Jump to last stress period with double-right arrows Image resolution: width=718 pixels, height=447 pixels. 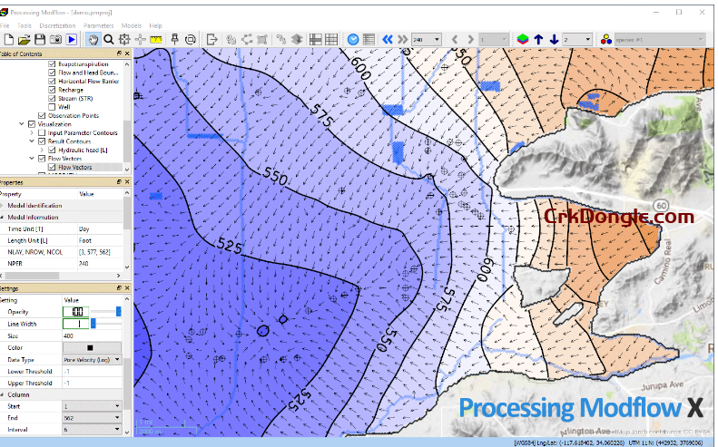click(x=402, y=40)
